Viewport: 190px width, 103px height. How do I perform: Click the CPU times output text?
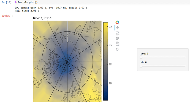51,8
